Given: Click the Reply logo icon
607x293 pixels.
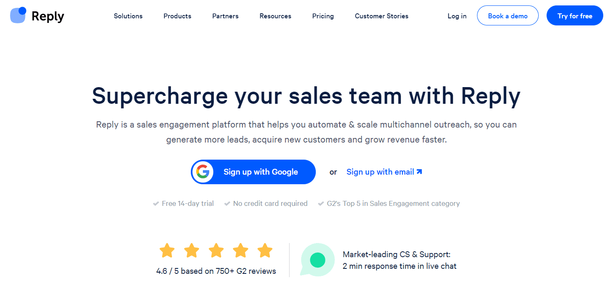Looking at the screenshot, I should pyautogui.click(x=18, y=15).
